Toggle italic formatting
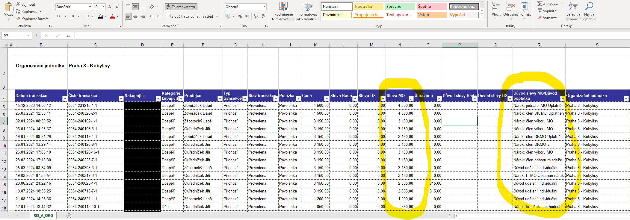 (66, 16)
